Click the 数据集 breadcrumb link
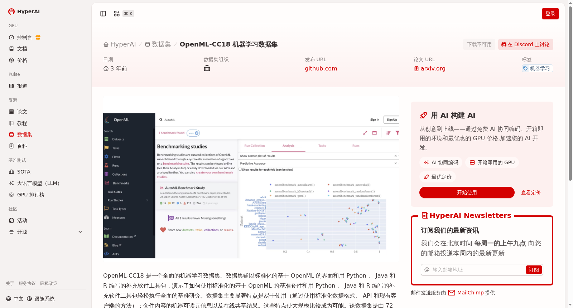This screenshot has height=308, width=573. (x=158, y=44)
